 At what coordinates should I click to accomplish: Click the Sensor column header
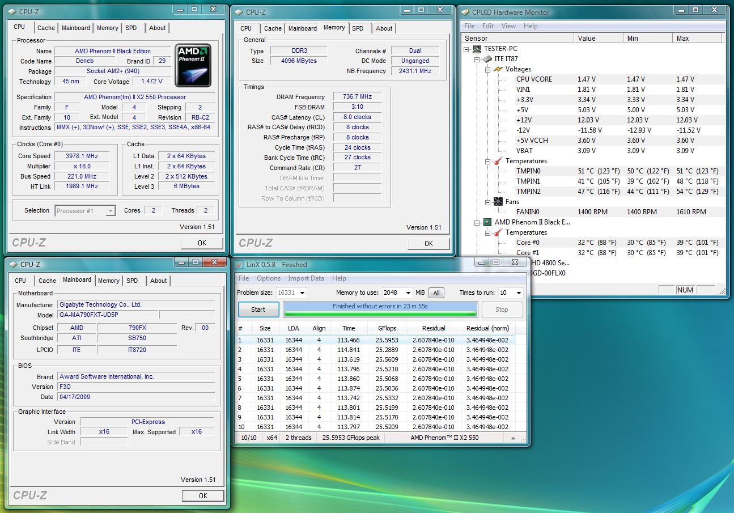(x=518, y=38)
